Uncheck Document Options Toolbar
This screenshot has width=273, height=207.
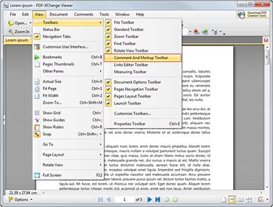coord(108,82)
